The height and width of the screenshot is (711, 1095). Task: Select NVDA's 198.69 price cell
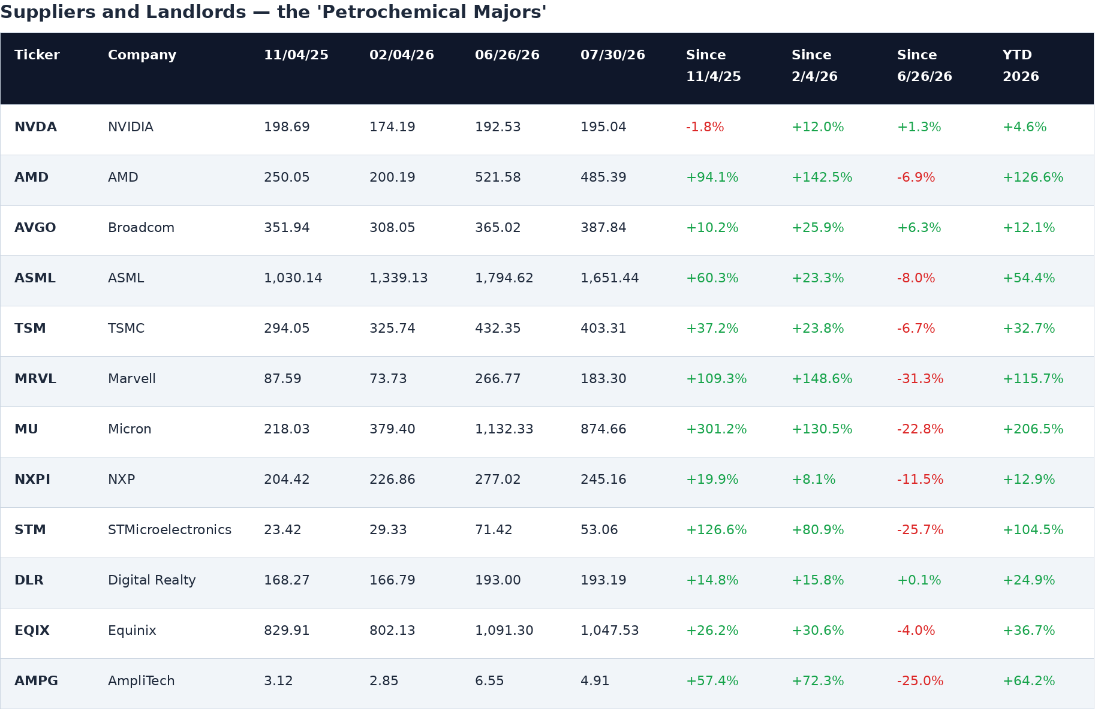(287, 127)
